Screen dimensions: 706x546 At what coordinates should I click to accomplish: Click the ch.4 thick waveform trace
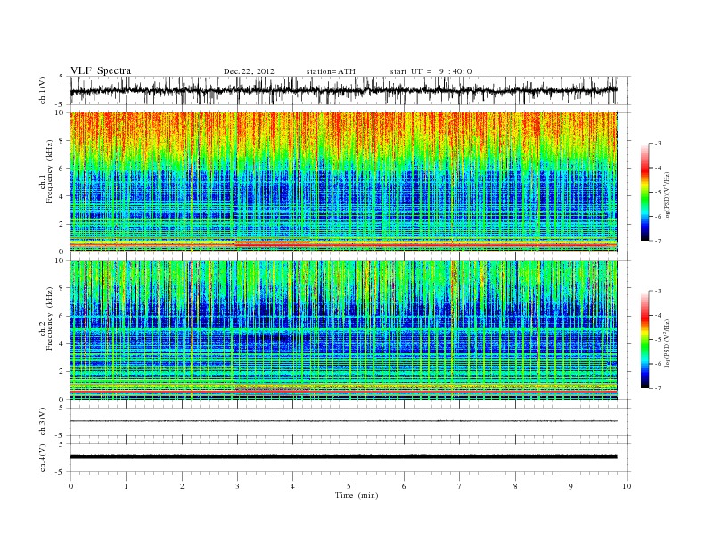pyautogui.click(x=343, y=457)
